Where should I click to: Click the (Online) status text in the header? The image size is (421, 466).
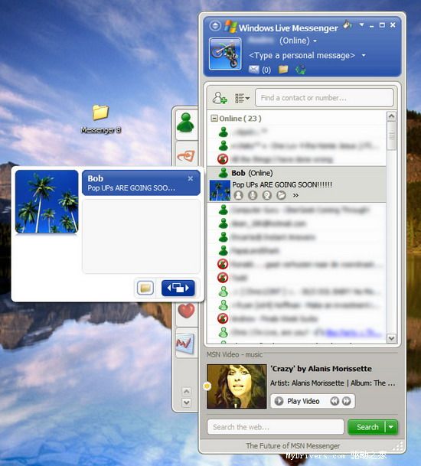click(295, 41)
